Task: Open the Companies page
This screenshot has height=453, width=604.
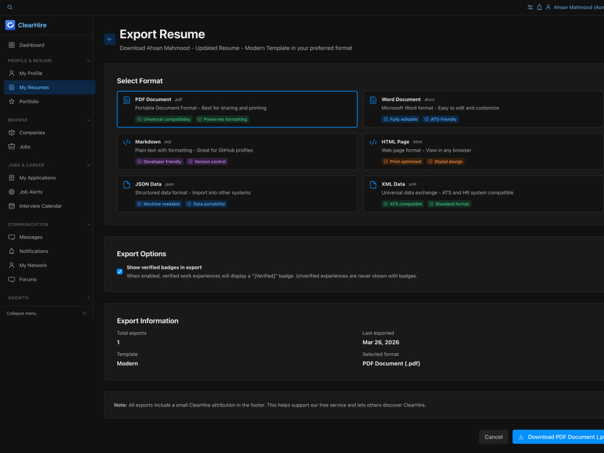Action: (x=48, y=132)
